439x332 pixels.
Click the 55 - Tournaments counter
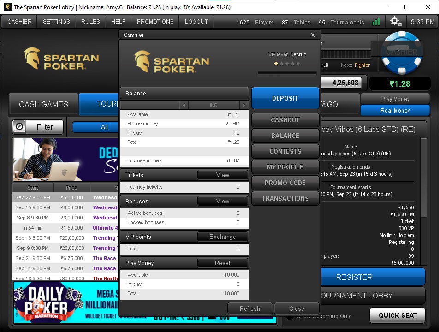[x=341, y=23]
